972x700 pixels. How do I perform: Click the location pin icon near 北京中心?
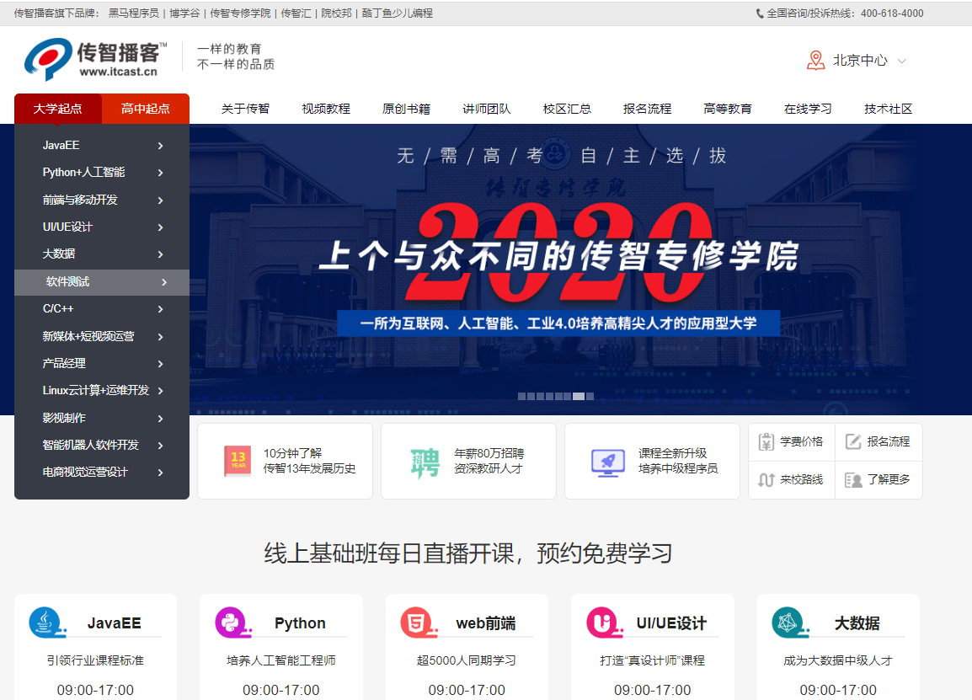[x=816, y=60]
